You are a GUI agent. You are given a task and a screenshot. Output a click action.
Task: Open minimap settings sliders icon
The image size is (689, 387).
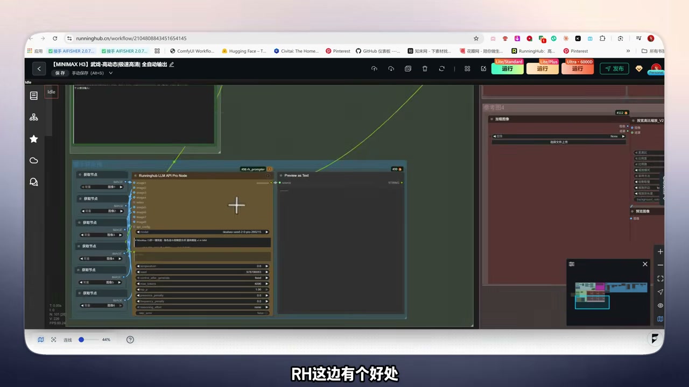(572, 264)
